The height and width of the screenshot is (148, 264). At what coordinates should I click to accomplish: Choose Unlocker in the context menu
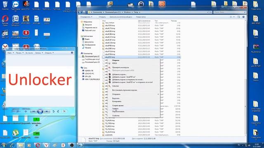tap(115, 86)
